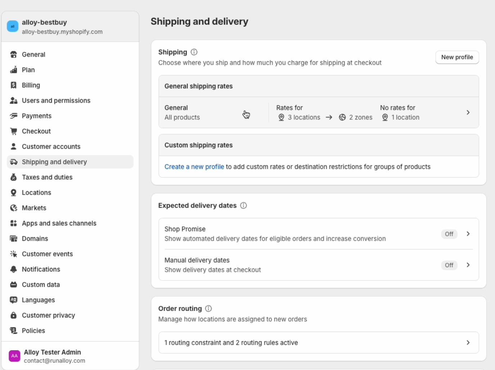Viewport: 495px width, 370px height.
Task: Go to Payments settings
Action: [x=37, y=116]
